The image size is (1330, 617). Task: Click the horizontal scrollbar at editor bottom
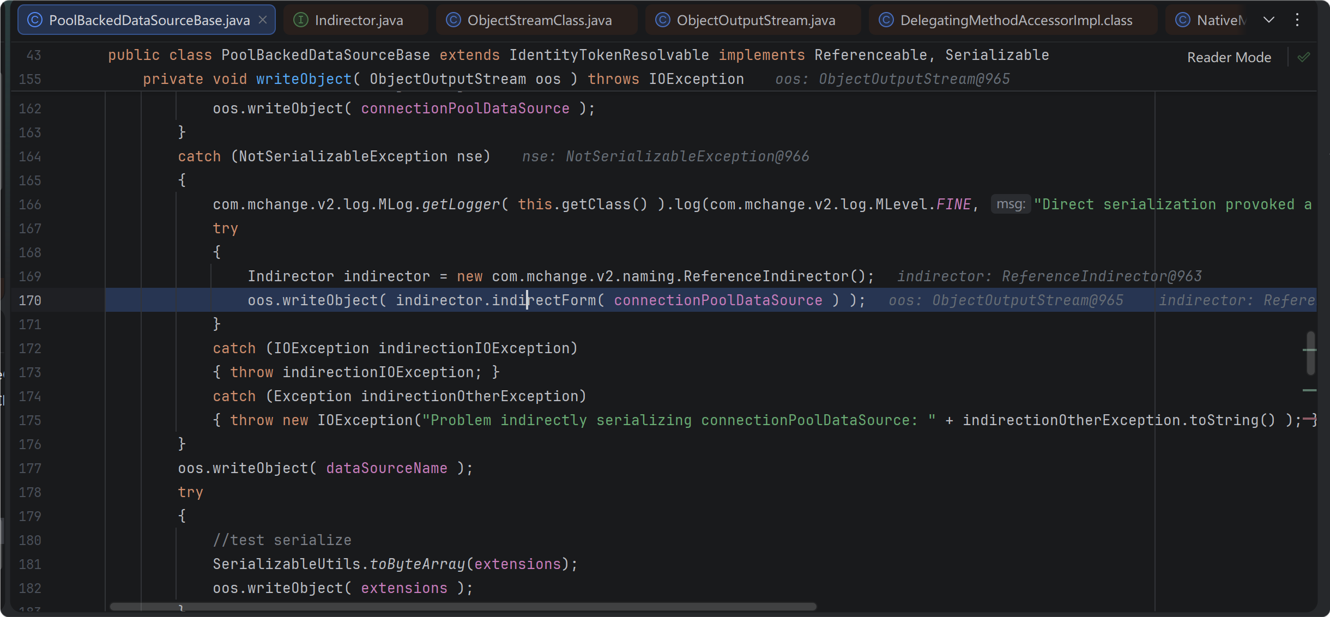pyautogui.click(x=463, y=607)
